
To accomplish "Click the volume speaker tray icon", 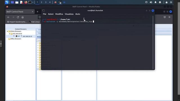I will [151, 2].
